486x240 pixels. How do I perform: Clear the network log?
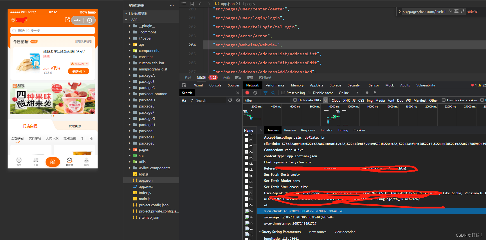[x=255, y=93]
